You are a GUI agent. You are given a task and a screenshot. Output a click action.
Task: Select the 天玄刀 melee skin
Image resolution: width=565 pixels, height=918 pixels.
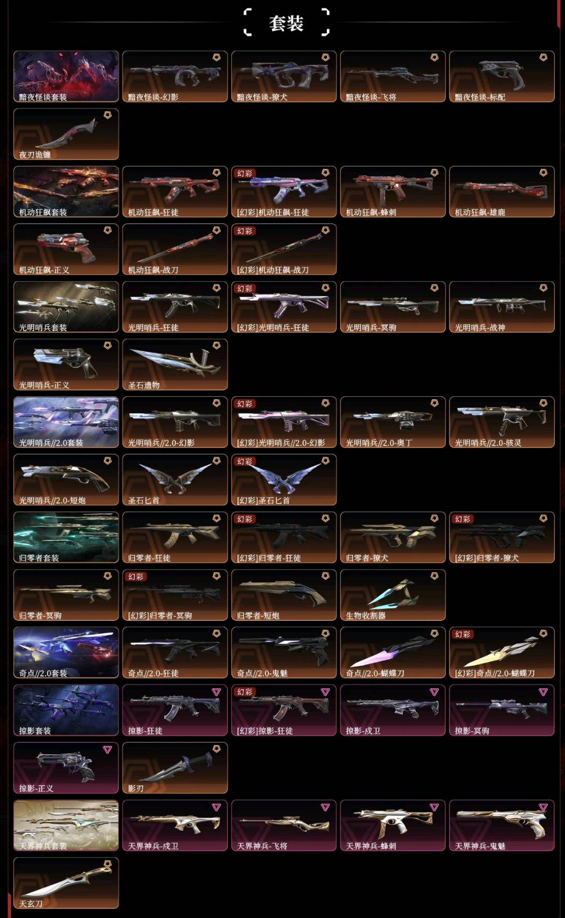tap(66, 882)
